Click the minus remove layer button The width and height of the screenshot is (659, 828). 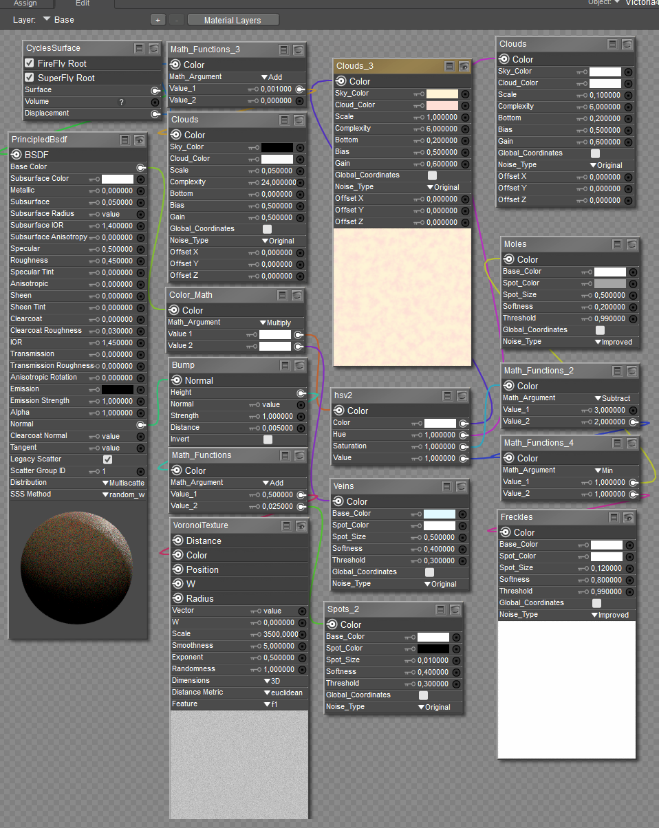coord(176,20)
